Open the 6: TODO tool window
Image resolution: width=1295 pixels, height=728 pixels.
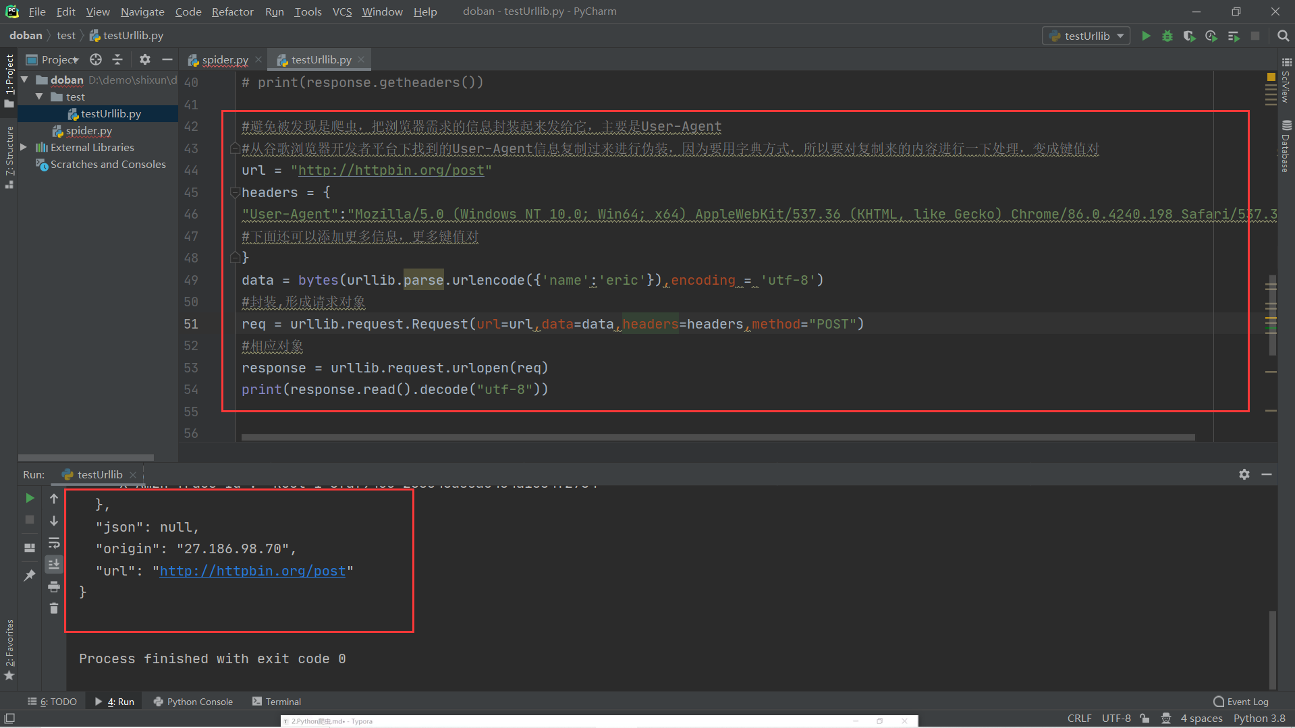pos(52,702)
